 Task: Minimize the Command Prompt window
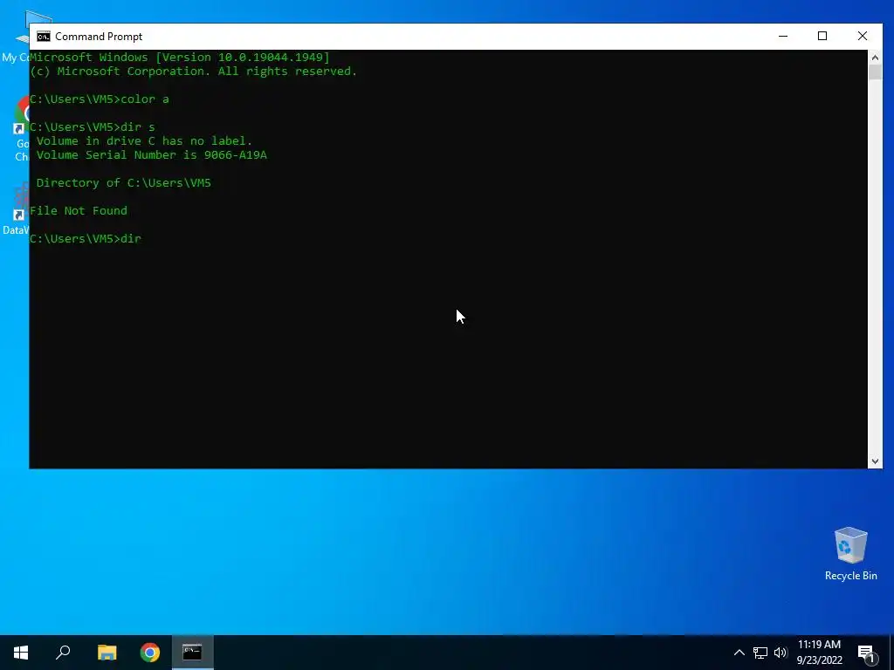click(x=783, y=36)
